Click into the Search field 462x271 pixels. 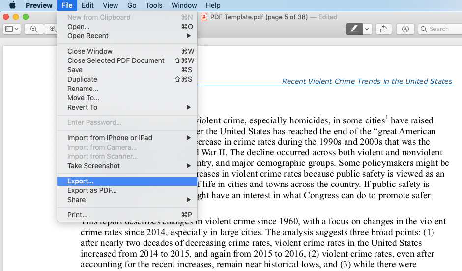[x=442, y=29]
